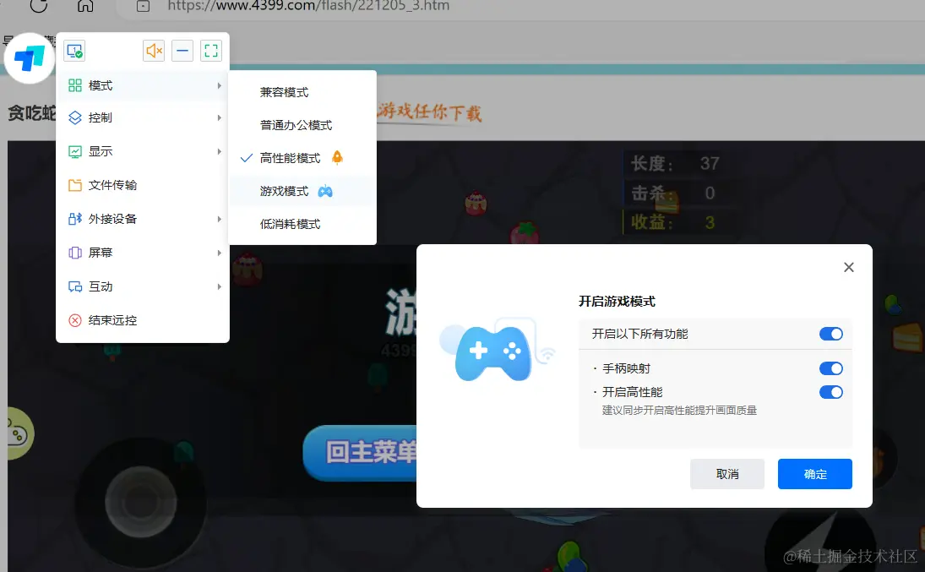Click the 手柄映射 label text
The height and width of the screenshot is (572, 925).
pos(626,369)
